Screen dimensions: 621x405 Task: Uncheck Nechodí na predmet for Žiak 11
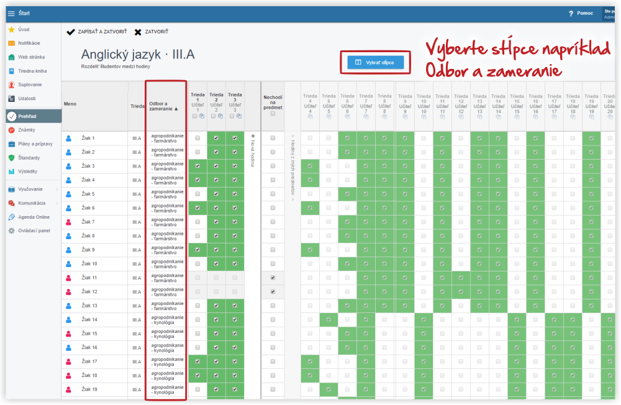tap(273, 278)
